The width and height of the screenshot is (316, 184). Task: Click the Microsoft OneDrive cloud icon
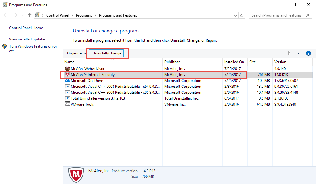(67, 80)
